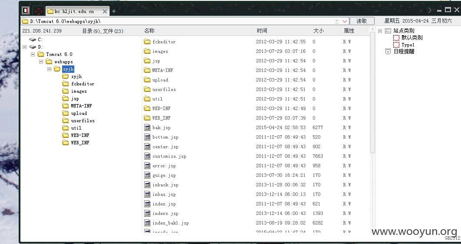Click the Tomcat 6.0 folder icon in tree
The image size is (461, 244).
[x=40, y=54]
